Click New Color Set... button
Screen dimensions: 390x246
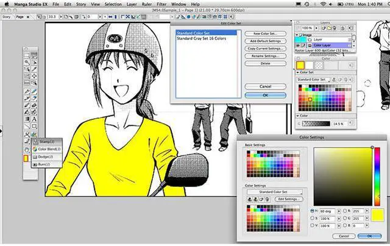click(266, 33)
